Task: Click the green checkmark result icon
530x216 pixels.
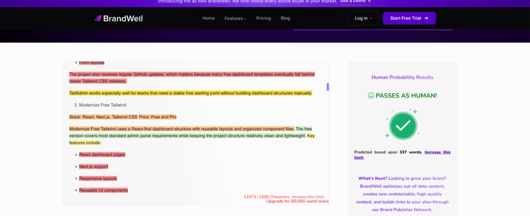Action: click(403, 125)
